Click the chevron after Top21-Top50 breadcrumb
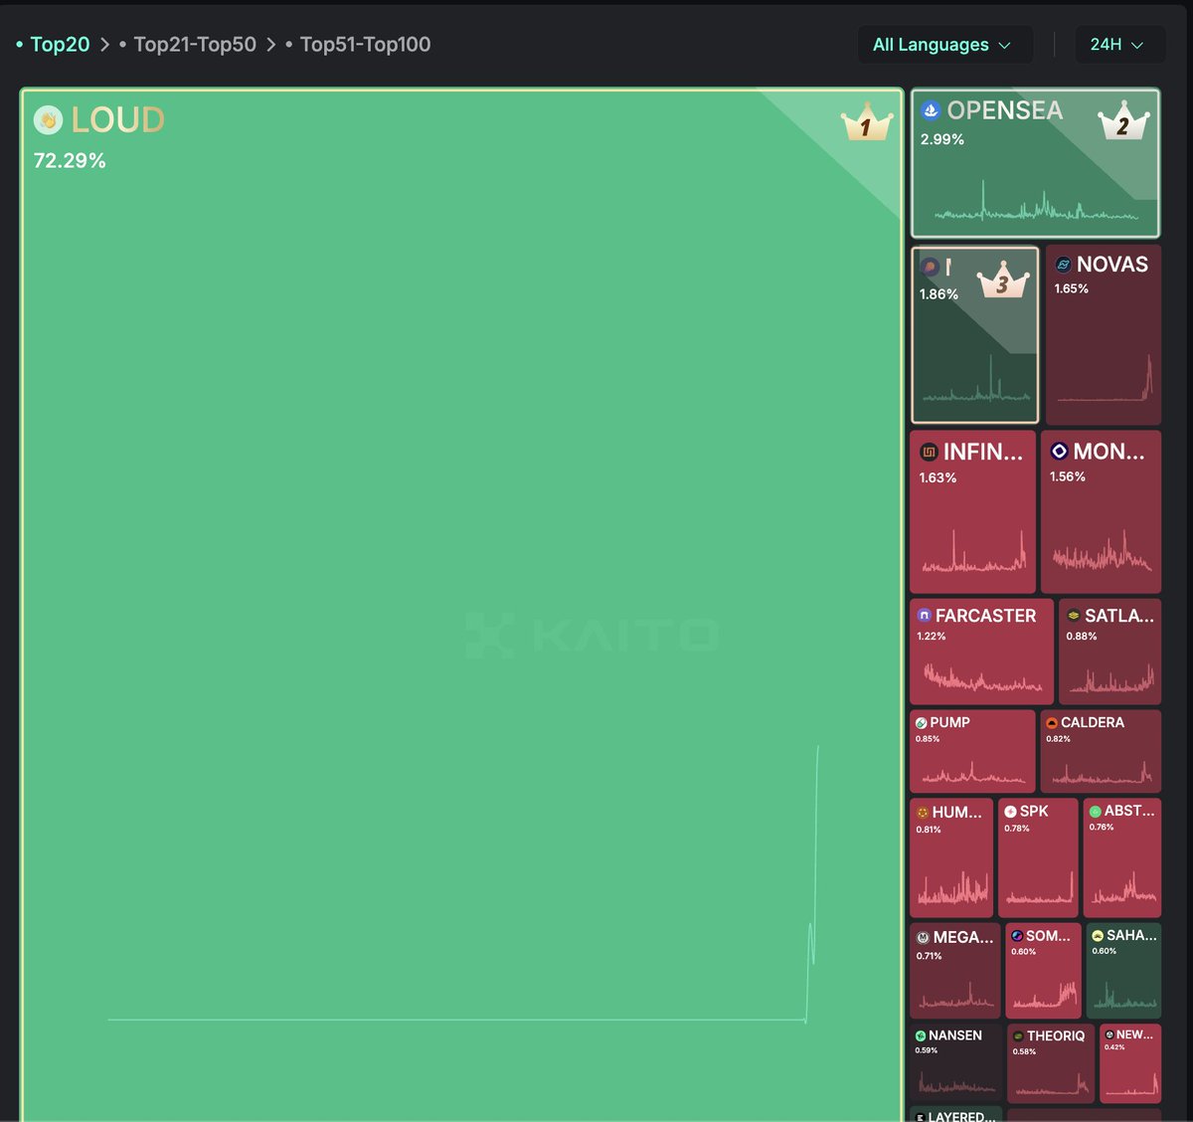This screenshot has width=1193, height=1122. [x=270, y=45]
